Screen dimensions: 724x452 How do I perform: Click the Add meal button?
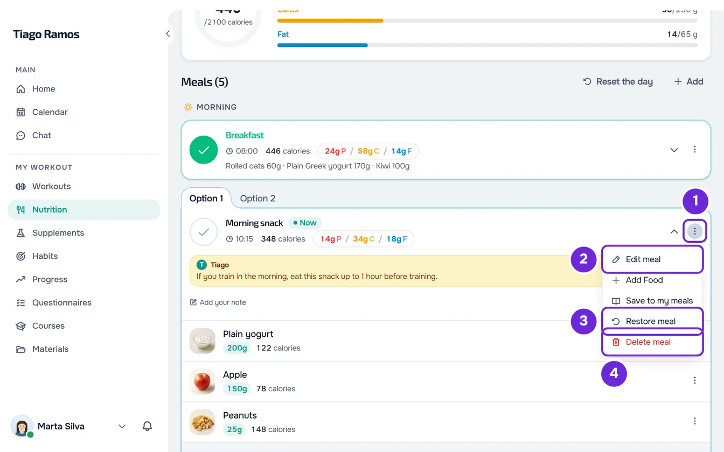[x=688, y=82]
